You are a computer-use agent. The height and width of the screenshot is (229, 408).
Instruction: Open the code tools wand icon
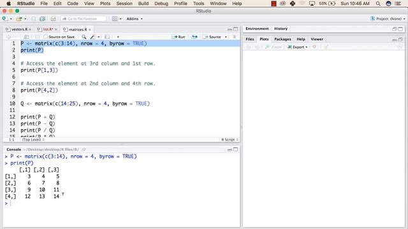[x=92, y=37]
